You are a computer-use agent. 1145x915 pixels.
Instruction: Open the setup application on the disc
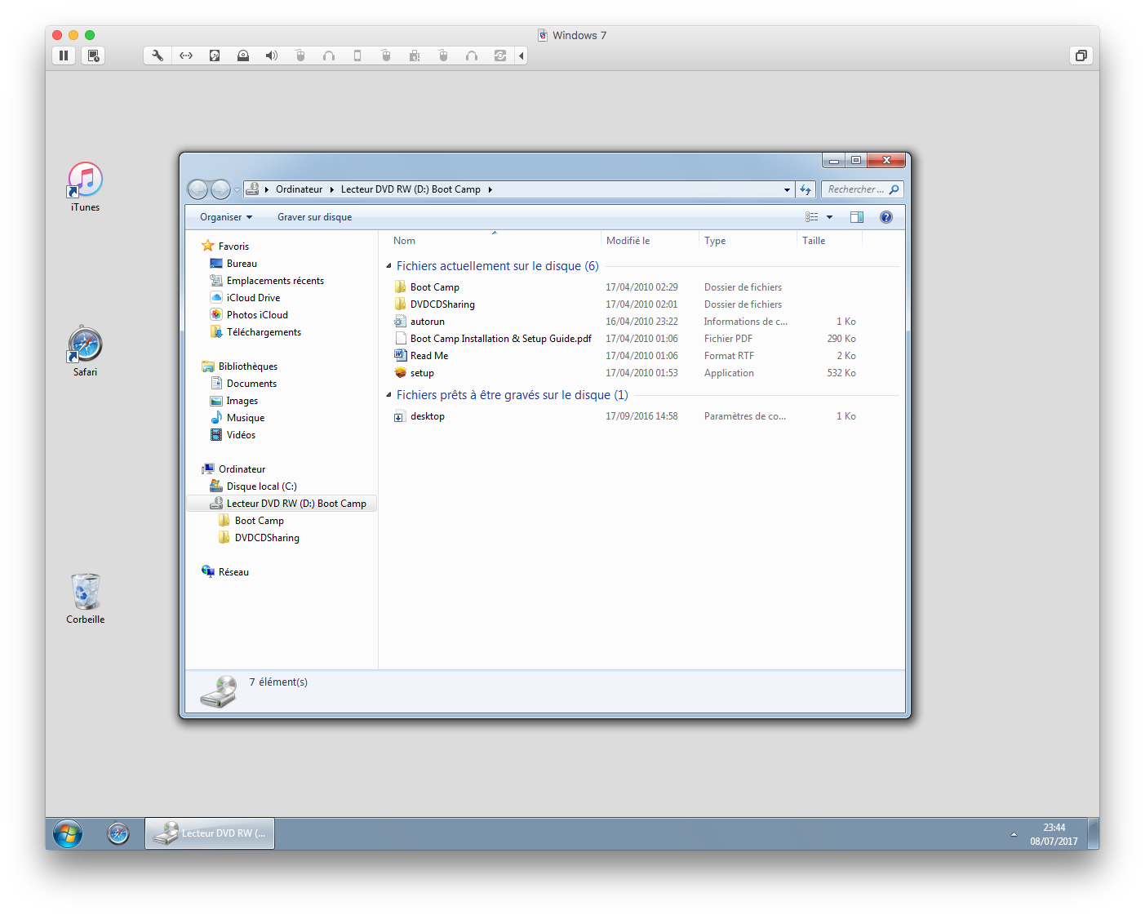click(x=423, y=372)
